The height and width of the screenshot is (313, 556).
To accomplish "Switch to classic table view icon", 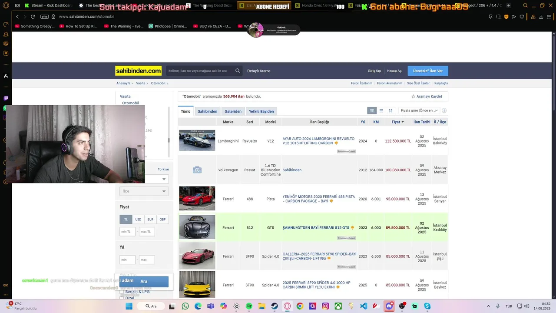I will tap(372, 111).
